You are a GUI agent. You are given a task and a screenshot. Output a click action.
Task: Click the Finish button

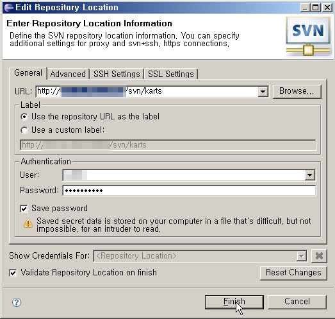(x=234, y=302)
